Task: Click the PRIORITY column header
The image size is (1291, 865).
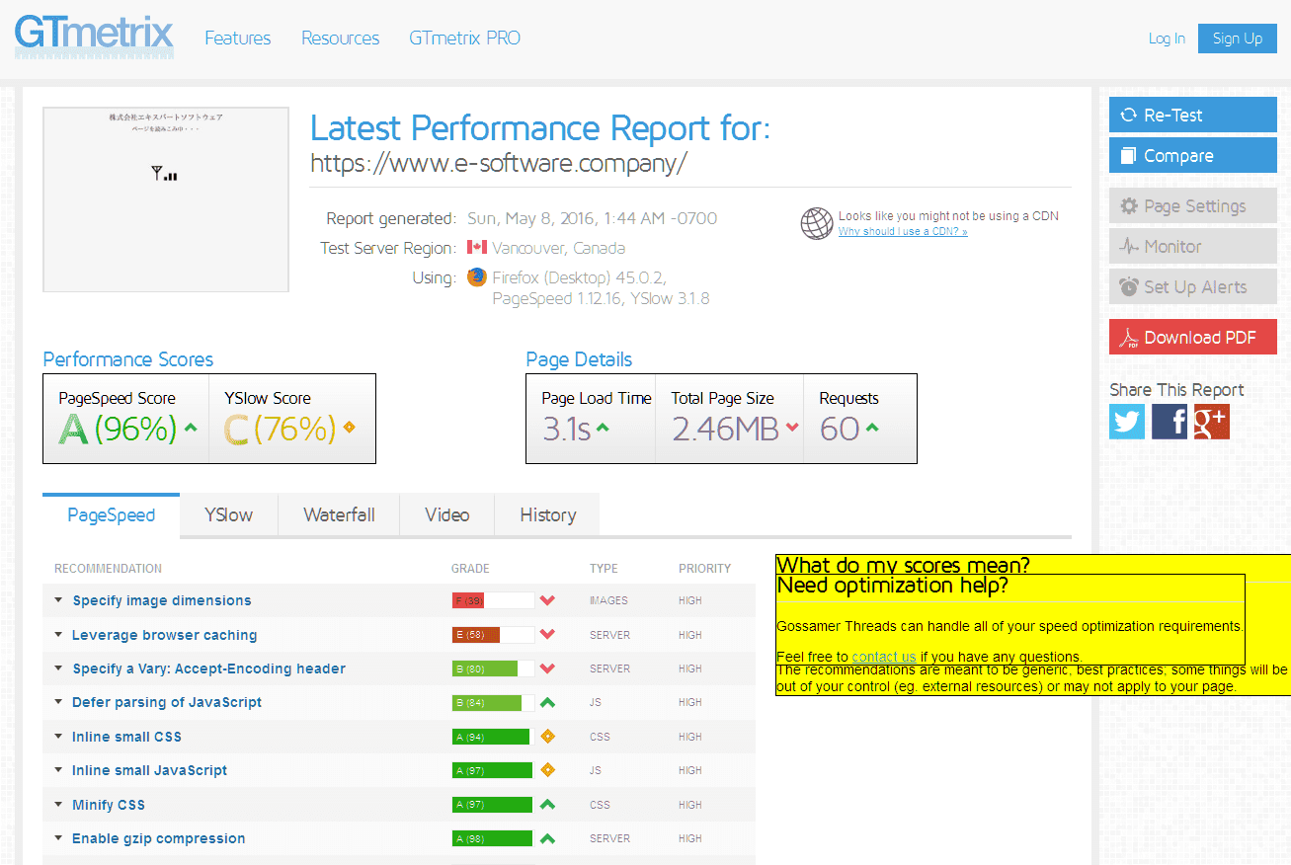Action: (704, 569)
